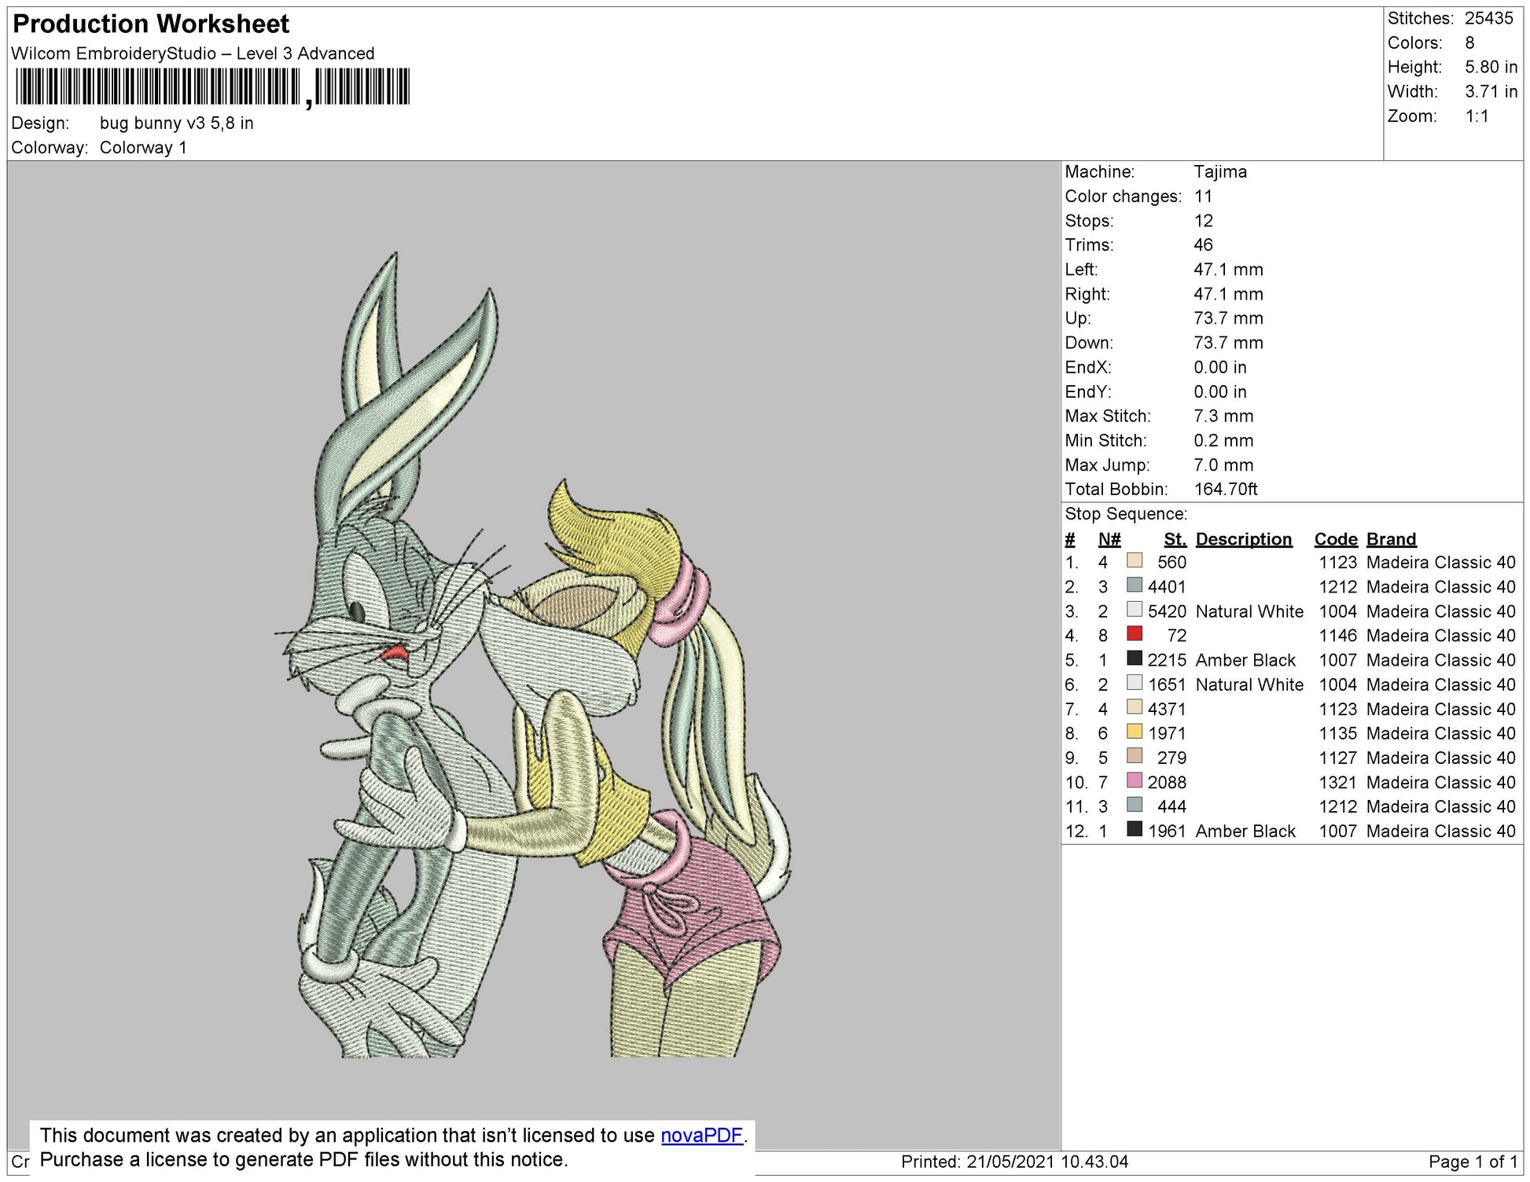Click the Color changes value '11'
Image resolution: width=1530 pixels, height=1182 pixels.
1203,196
